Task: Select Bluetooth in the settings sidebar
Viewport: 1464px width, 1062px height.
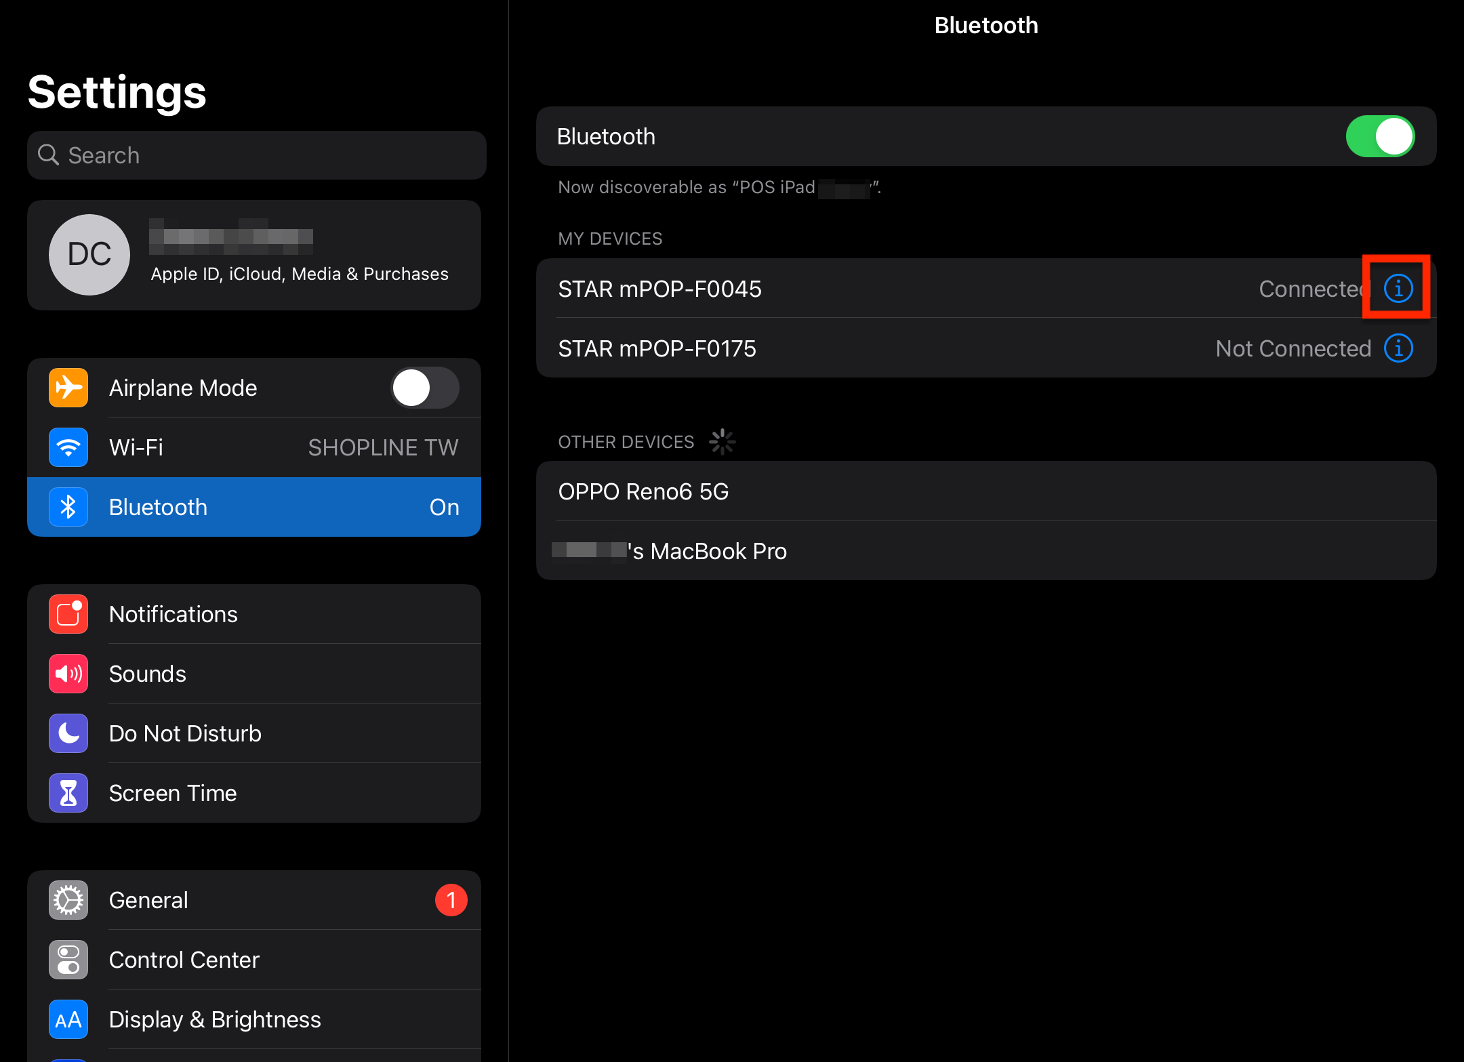Action: pos(254,507)
